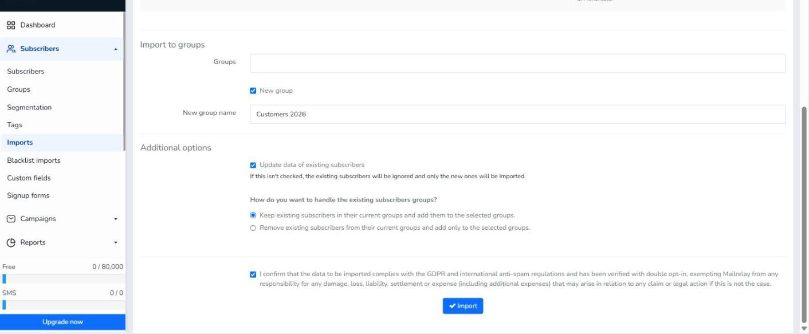Go to Groups in the sidebar

tap(19, 89)
